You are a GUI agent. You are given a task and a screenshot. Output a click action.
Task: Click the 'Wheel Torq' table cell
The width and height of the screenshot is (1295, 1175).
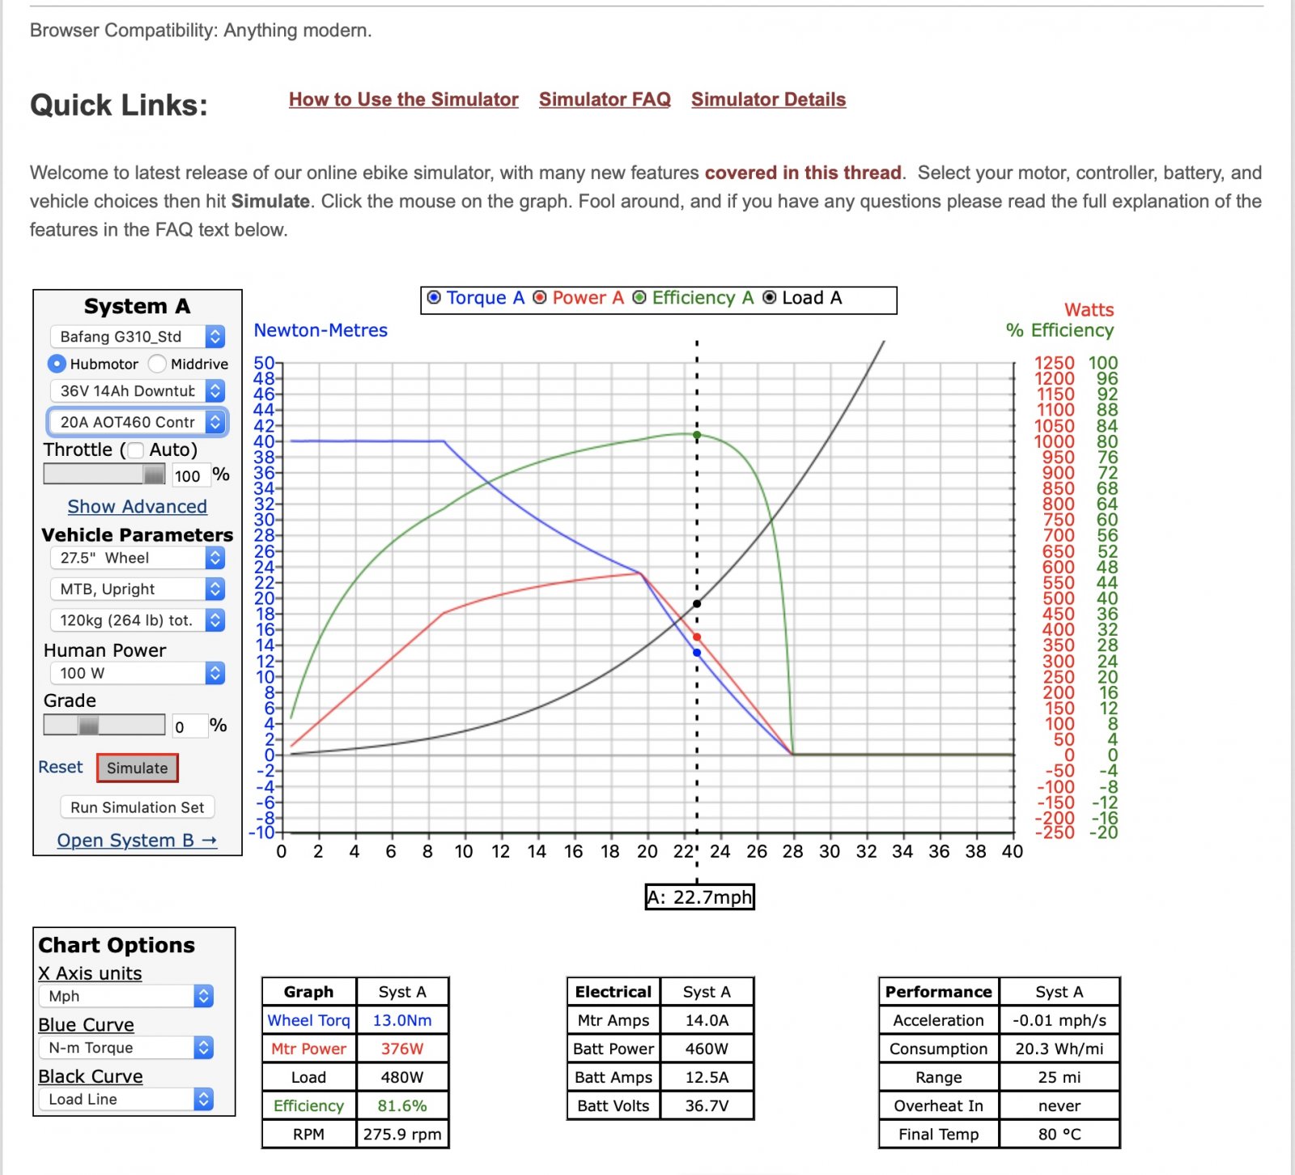pyautogui.click(x=308, y=1020)
